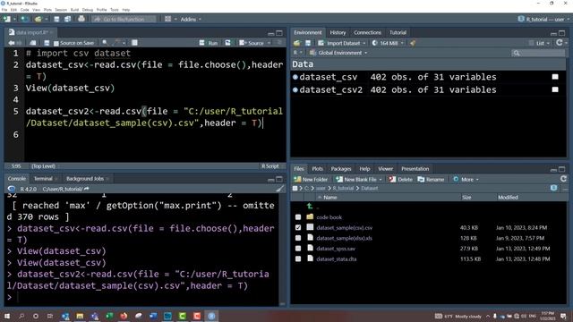Expand dataset_csv object details
This screenshot has width=573, height=322.
(x=295, y=77)
